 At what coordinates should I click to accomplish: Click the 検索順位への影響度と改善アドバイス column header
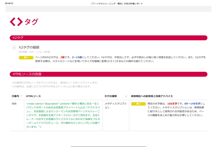(152, 96)
